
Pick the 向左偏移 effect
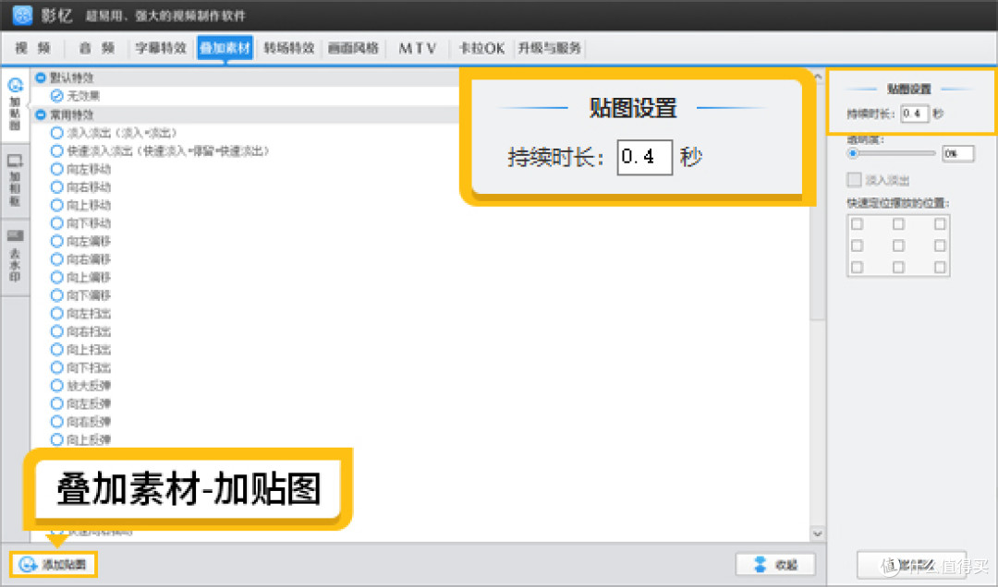tap(80, 241)
